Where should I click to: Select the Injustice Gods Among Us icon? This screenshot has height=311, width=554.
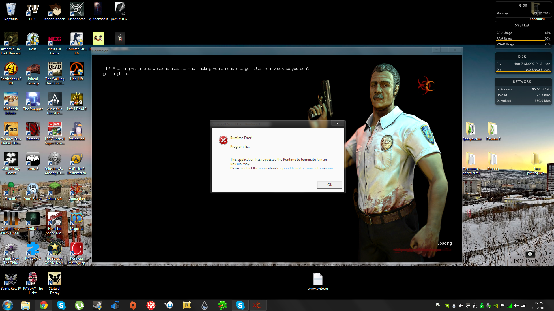pyautogui.click(x=55, y=163)
